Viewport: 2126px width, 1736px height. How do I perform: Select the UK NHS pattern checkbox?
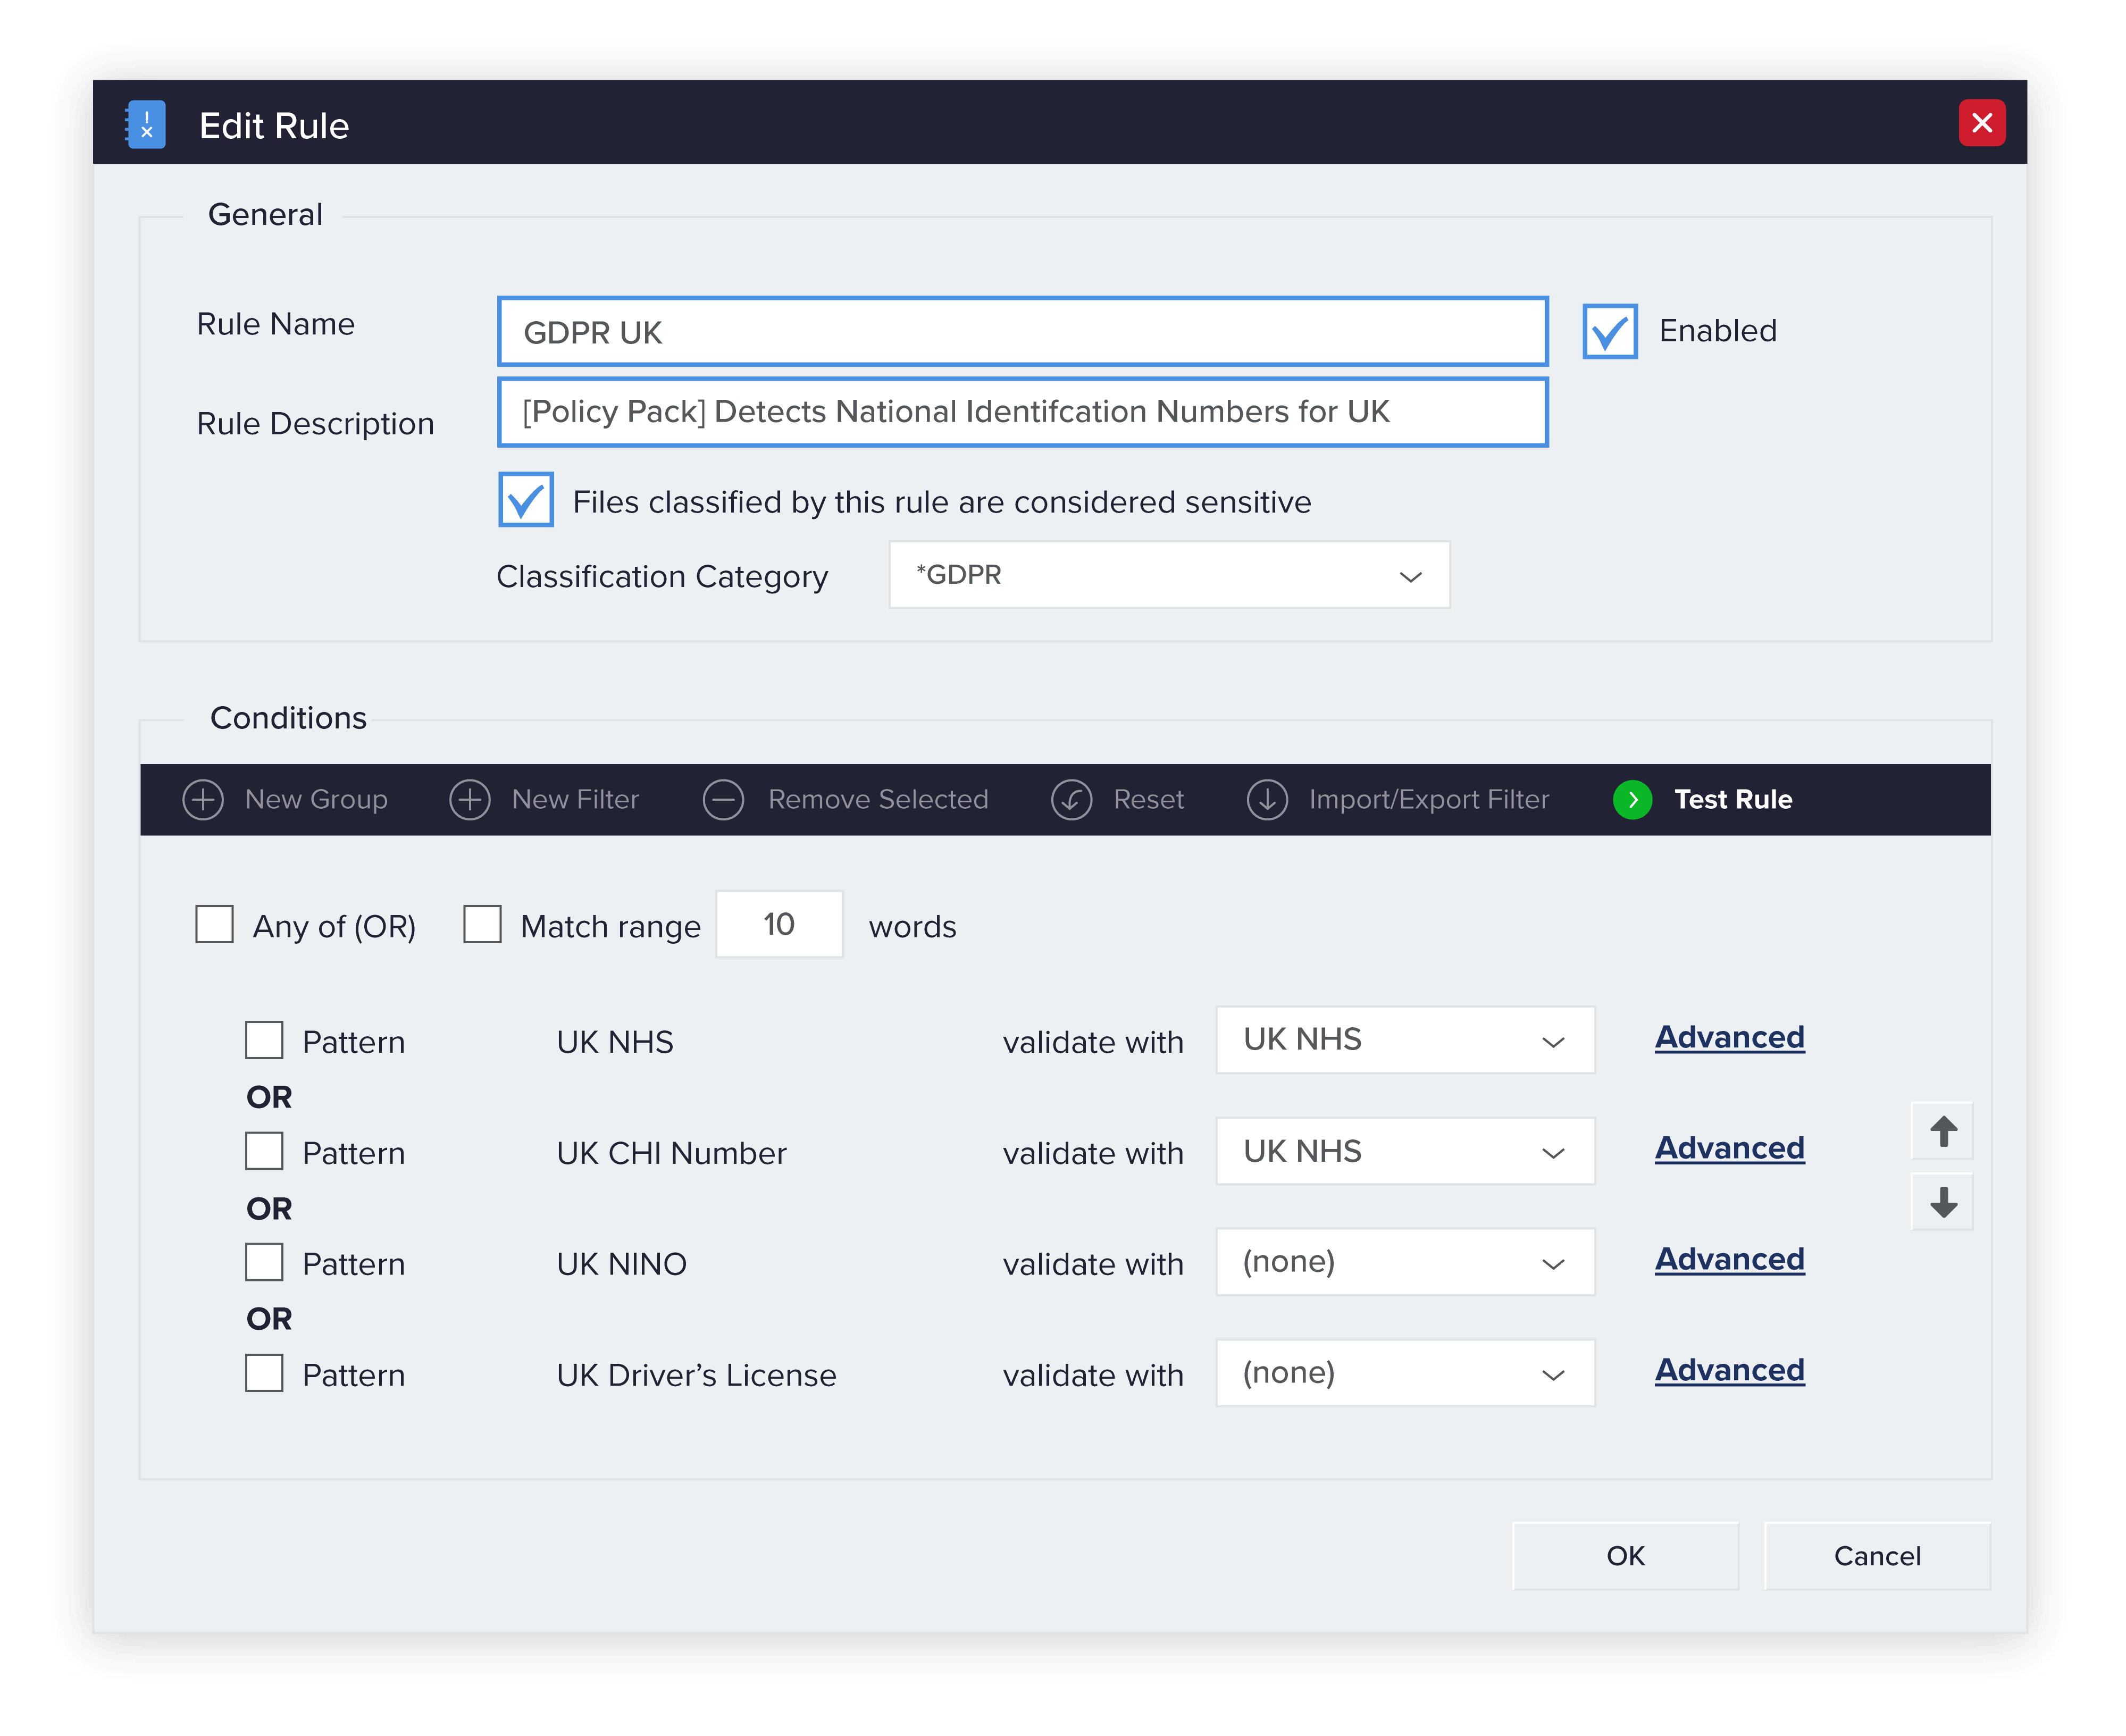[x=264, y=1041]
